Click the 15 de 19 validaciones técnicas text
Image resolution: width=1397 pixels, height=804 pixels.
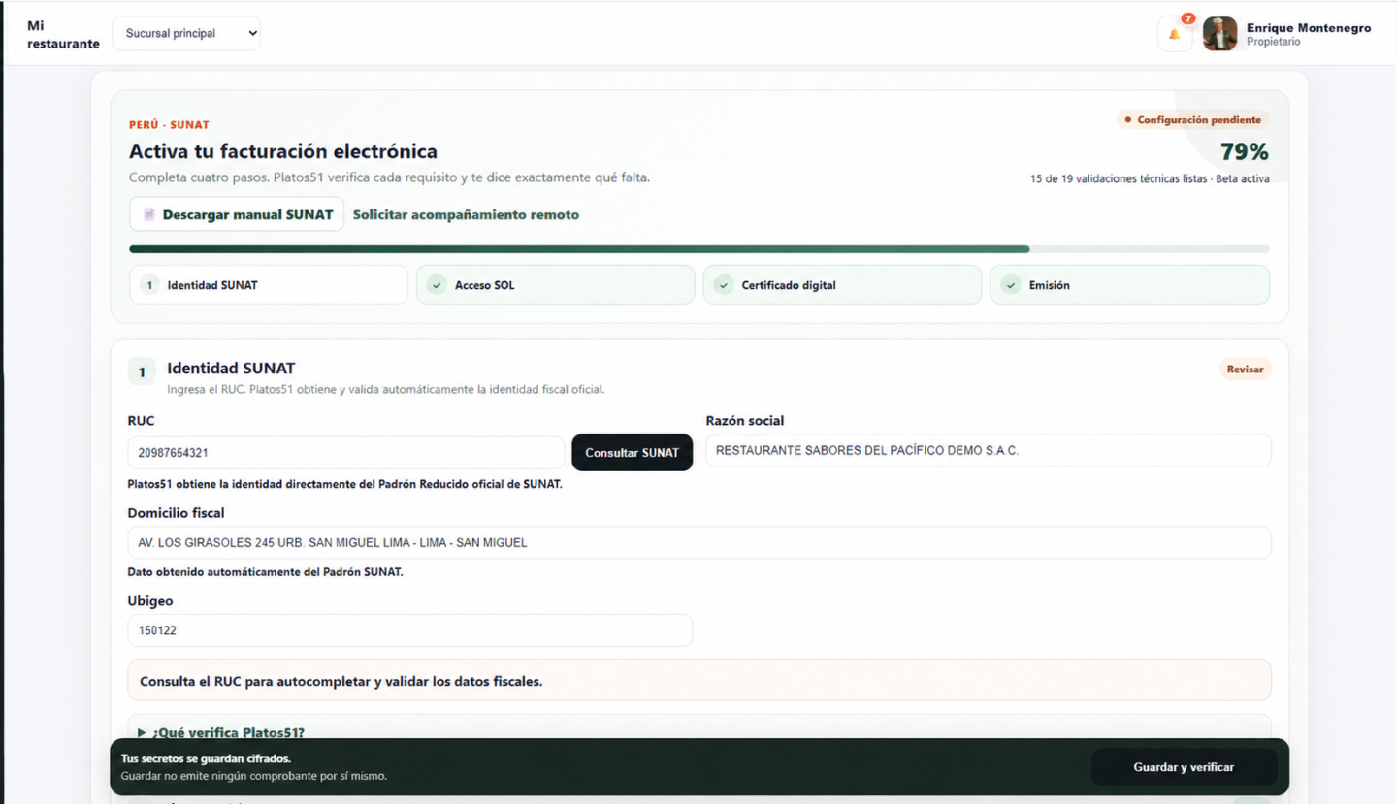point(1150,178)
